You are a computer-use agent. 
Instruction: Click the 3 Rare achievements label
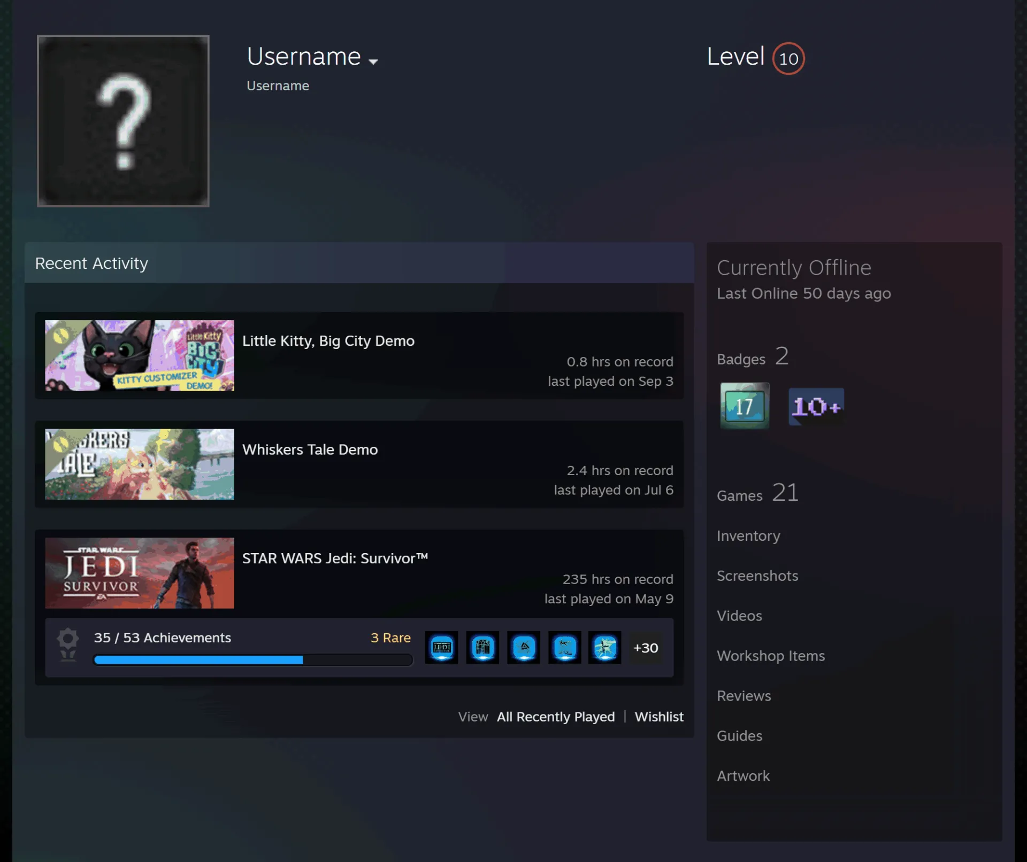pyautogui.click(x=390, y=638)
